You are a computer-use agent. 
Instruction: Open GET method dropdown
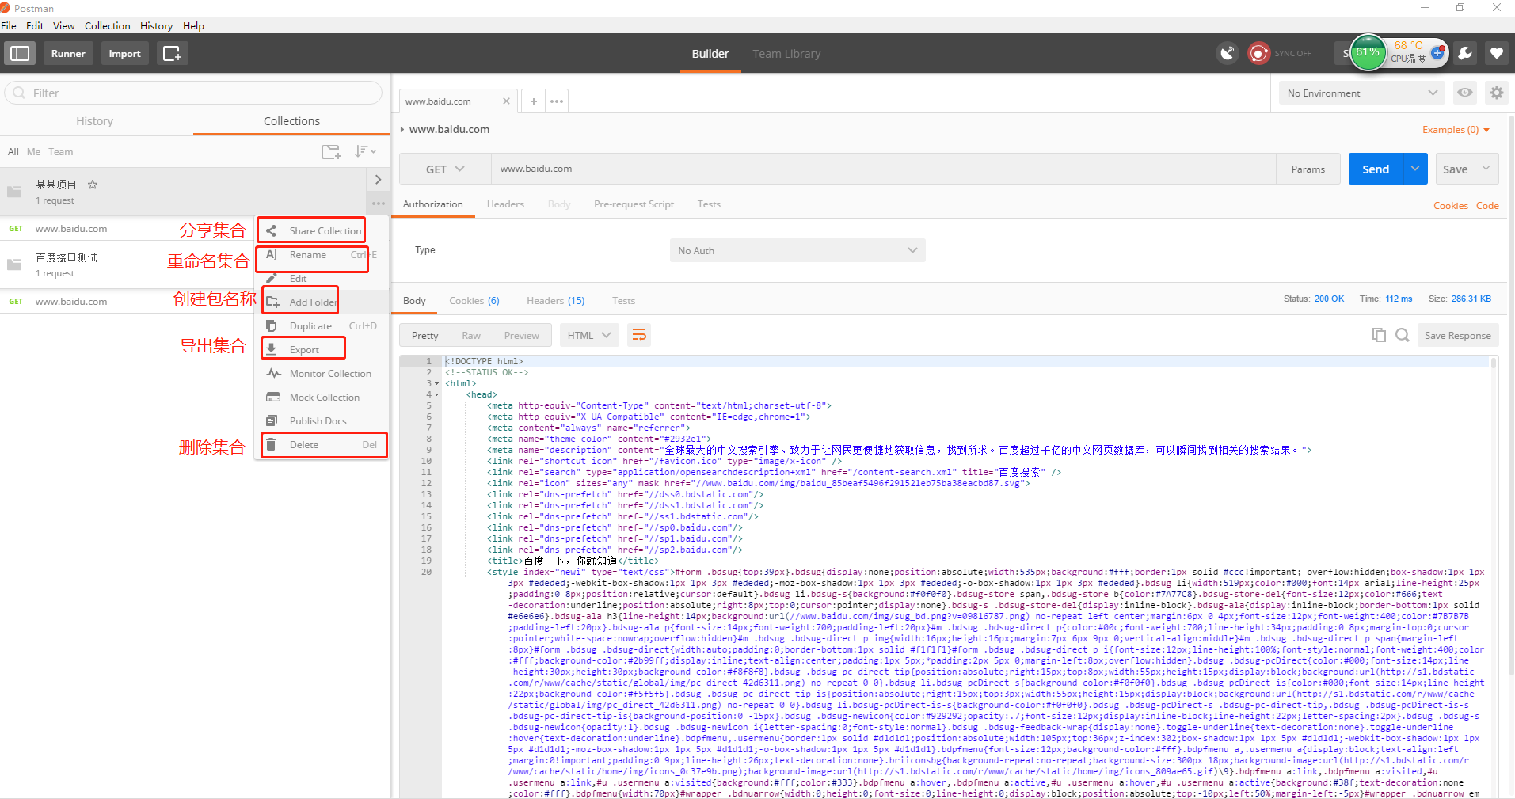pos(445,169)
